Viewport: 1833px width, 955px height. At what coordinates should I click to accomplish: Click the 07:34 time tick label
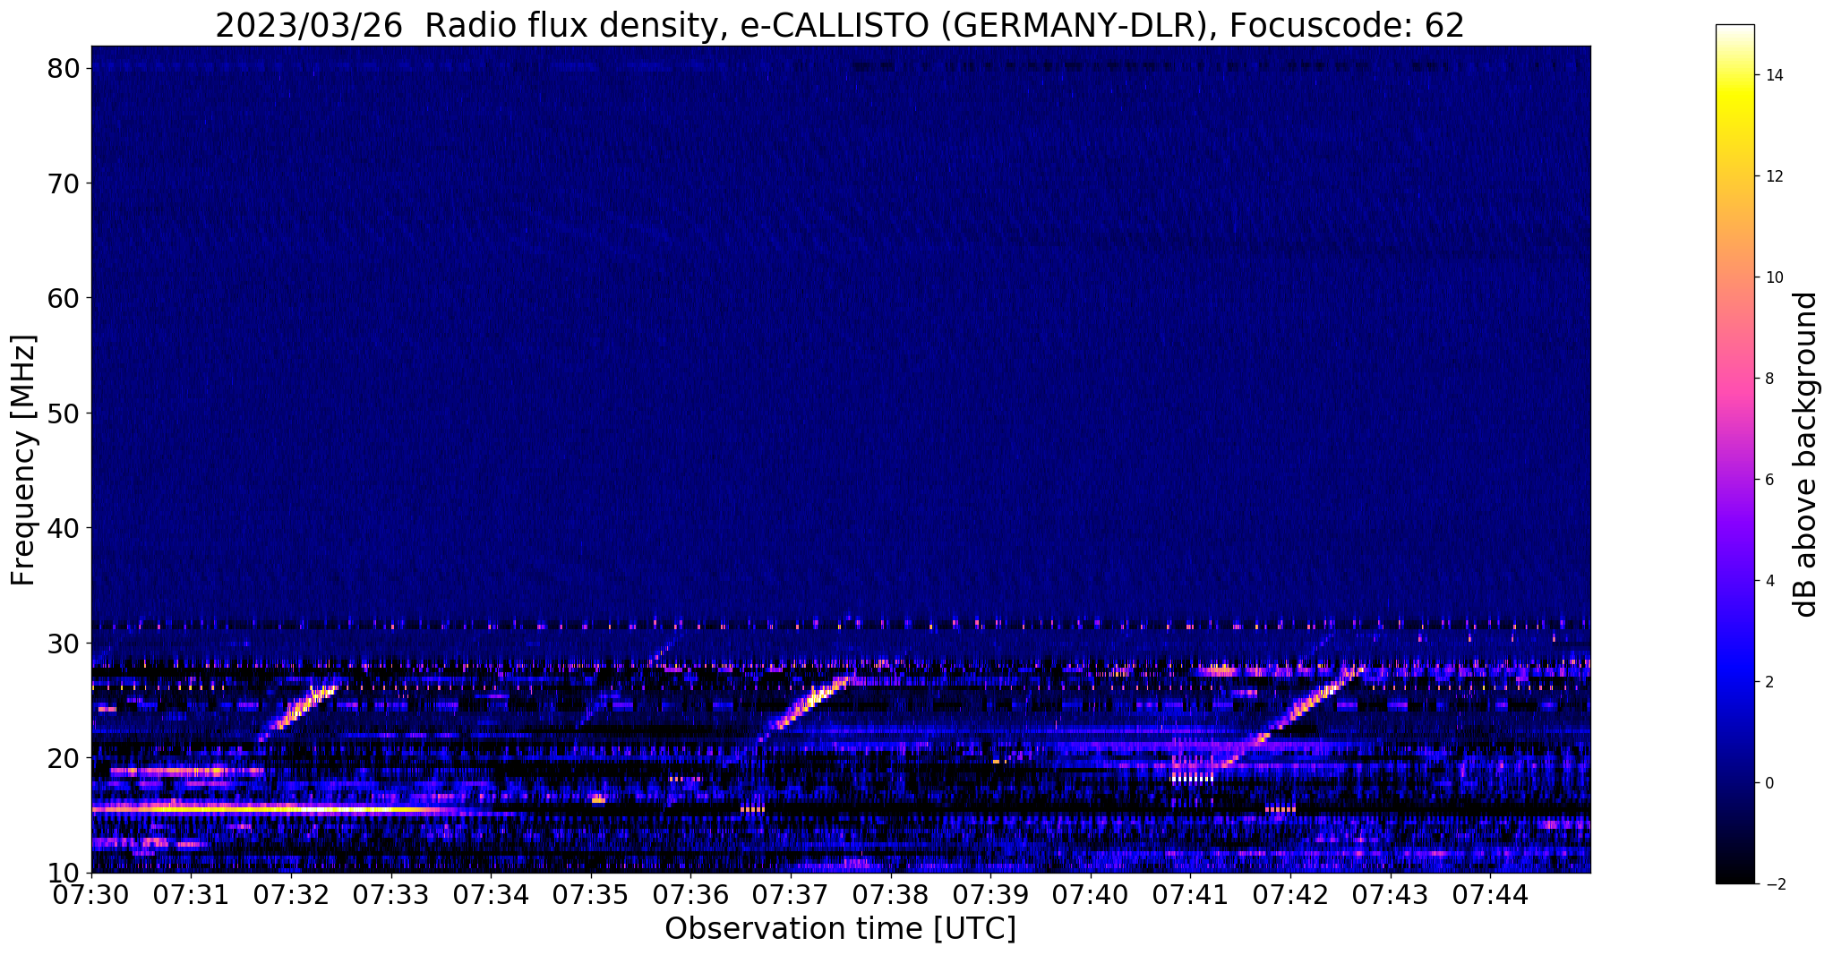[491, 894]
